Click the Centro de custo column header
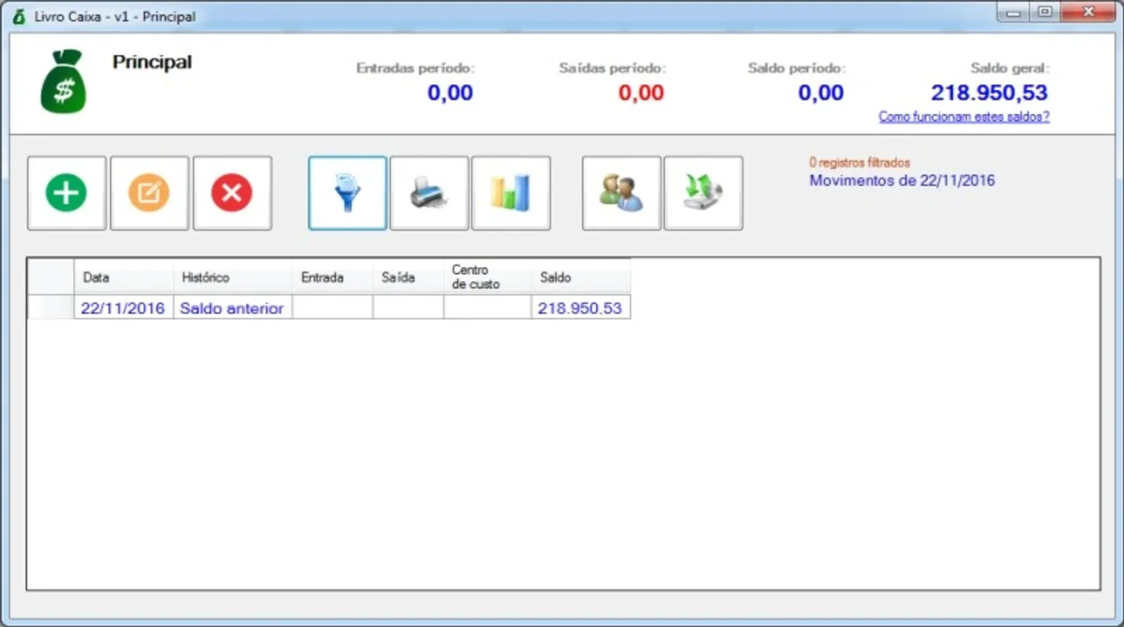The height and width of the screenshot is (627, 1124). tap(488, 277)
